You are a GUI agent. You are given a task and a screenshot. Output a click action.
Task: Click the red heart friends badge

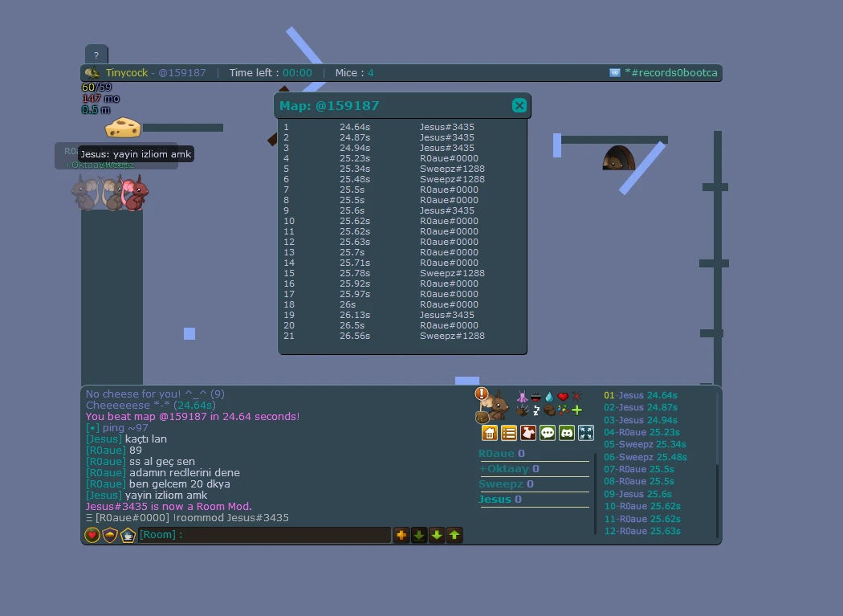click(x=92, y=535)
